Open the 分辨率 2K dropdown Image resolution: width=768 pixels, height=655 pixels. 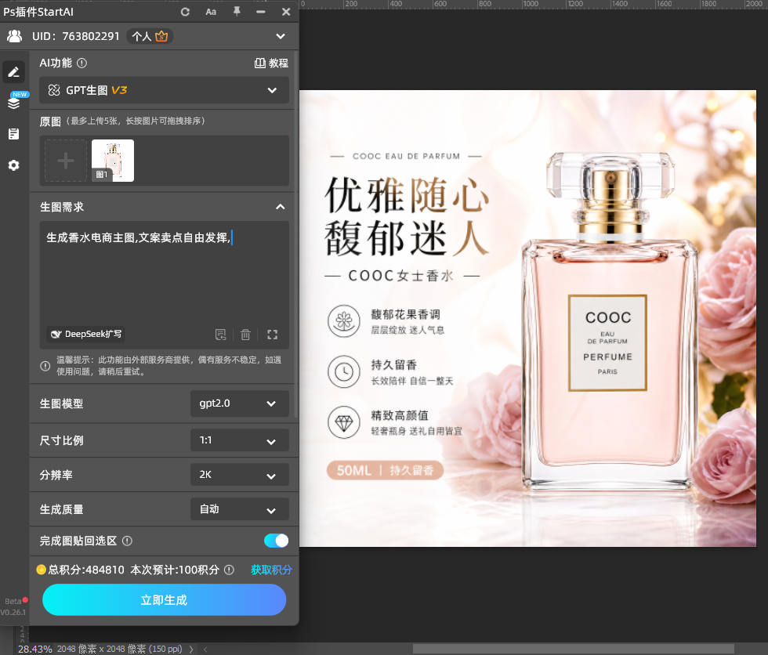point(240,475)
